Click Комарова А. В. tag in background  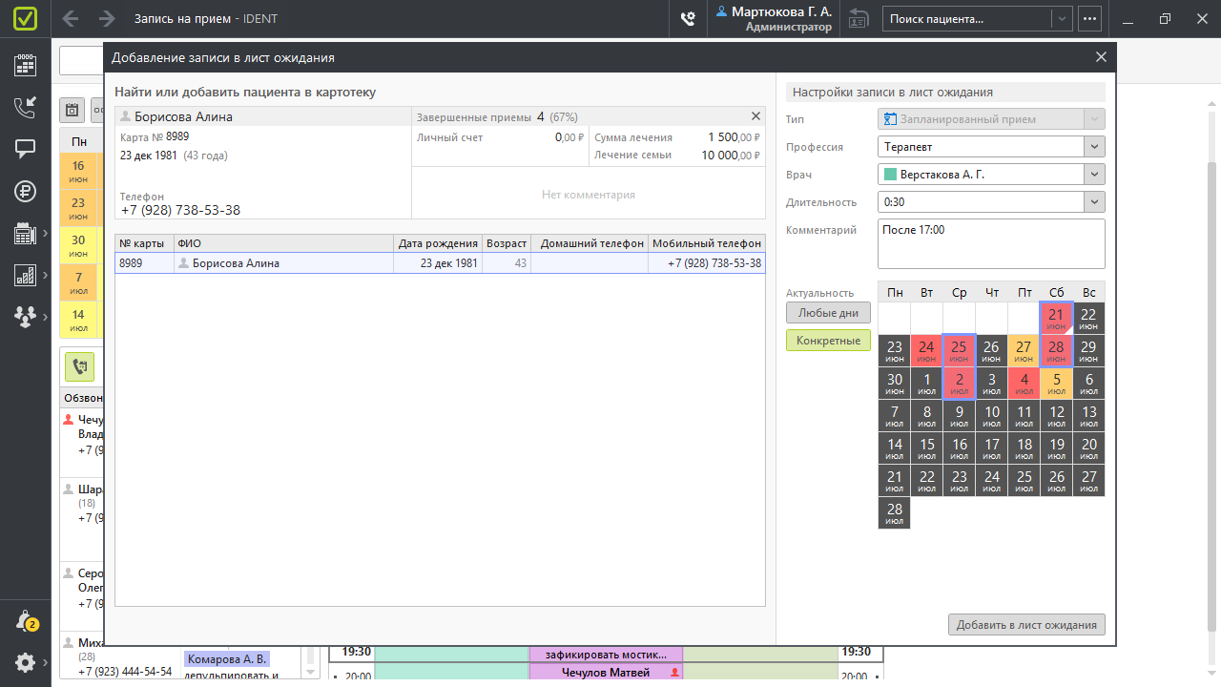click(227, 658)
